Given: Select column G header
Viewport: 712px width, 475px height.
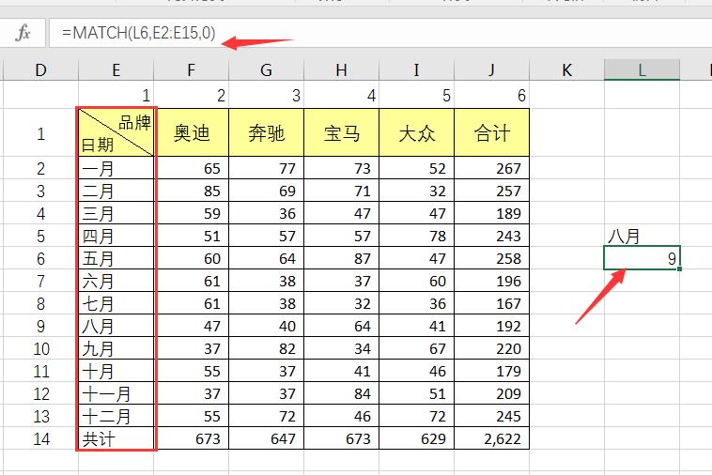Looking at the screenshot, I should [266, 70].
